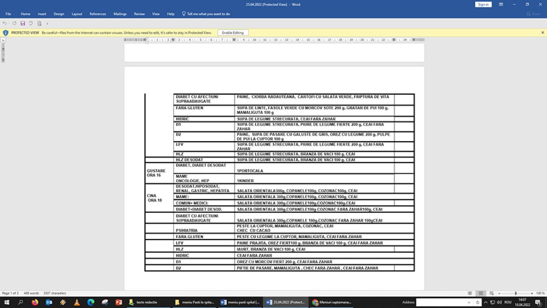Open the Mailings ribbon tab
547x308 pixels.
(120, 14)
